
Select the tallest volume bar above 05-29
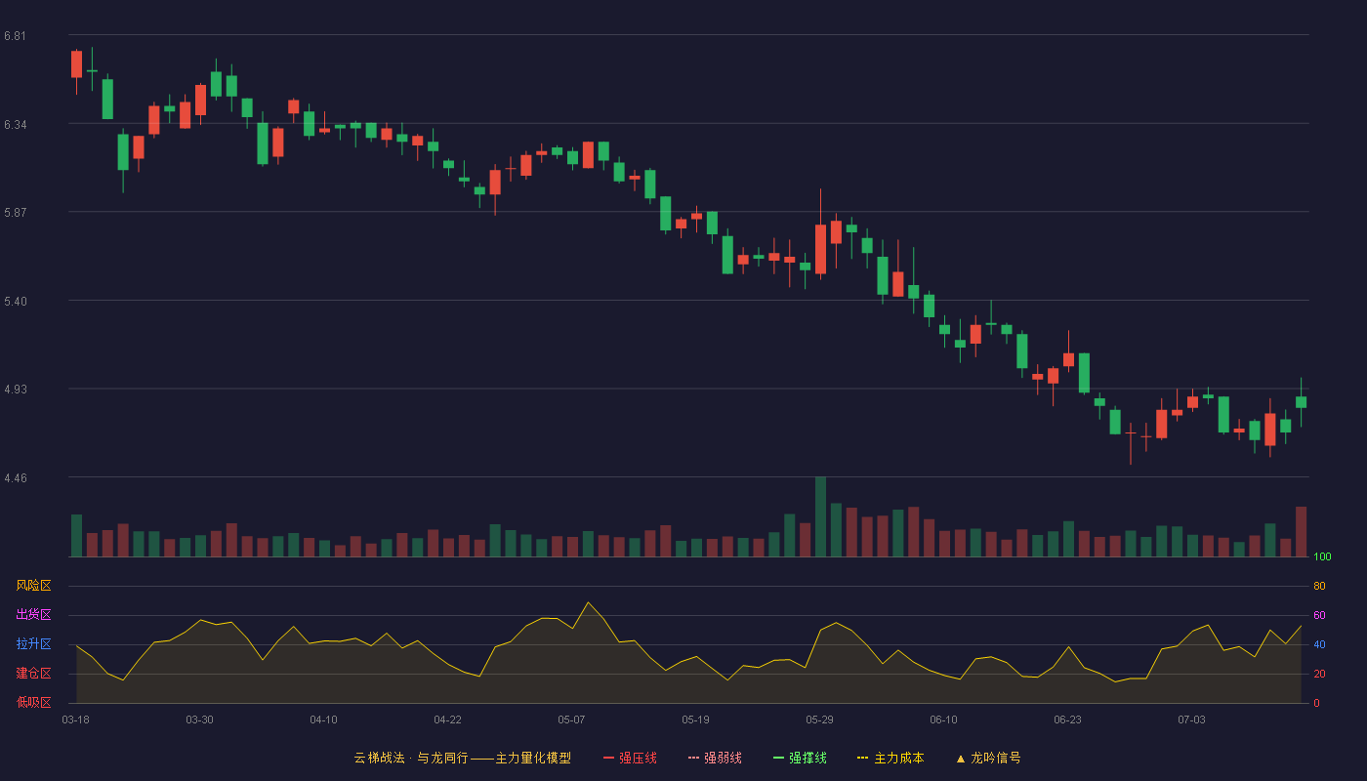(820, 516)
